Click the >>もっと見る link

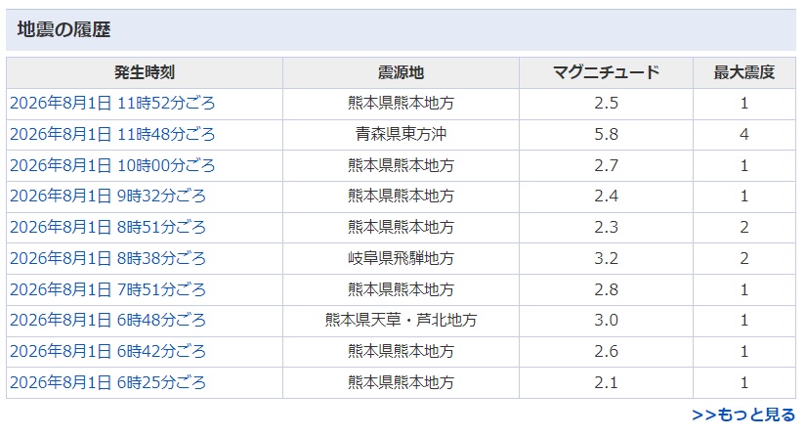(743, 415)
